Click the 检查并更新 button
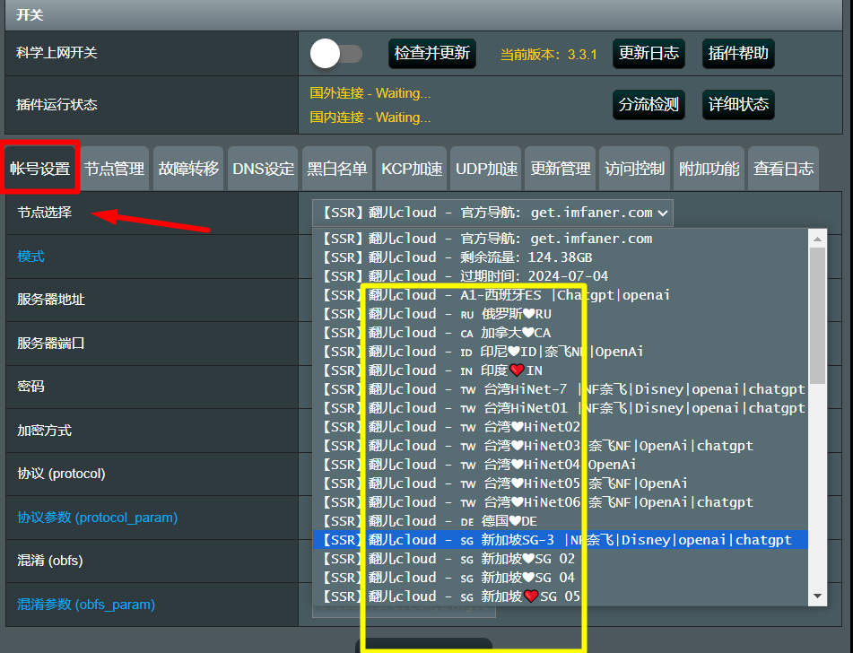Viewport: 853px width, 653px height. coord(432,53)
